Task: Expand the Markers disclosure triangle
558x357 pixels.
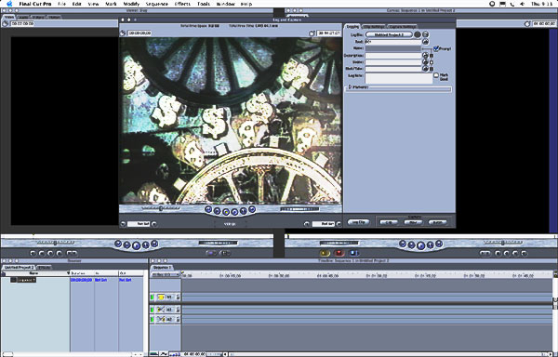Action: [x=350, y=86]
